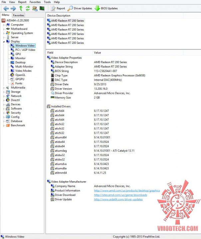Expand the Server tree node
201x239 pixels.
(x=4, y=37)
